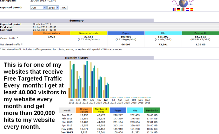Click the Apr 2015 label under the chart
The width and height of the screenshot is (219, 134).
pos(92,101)
